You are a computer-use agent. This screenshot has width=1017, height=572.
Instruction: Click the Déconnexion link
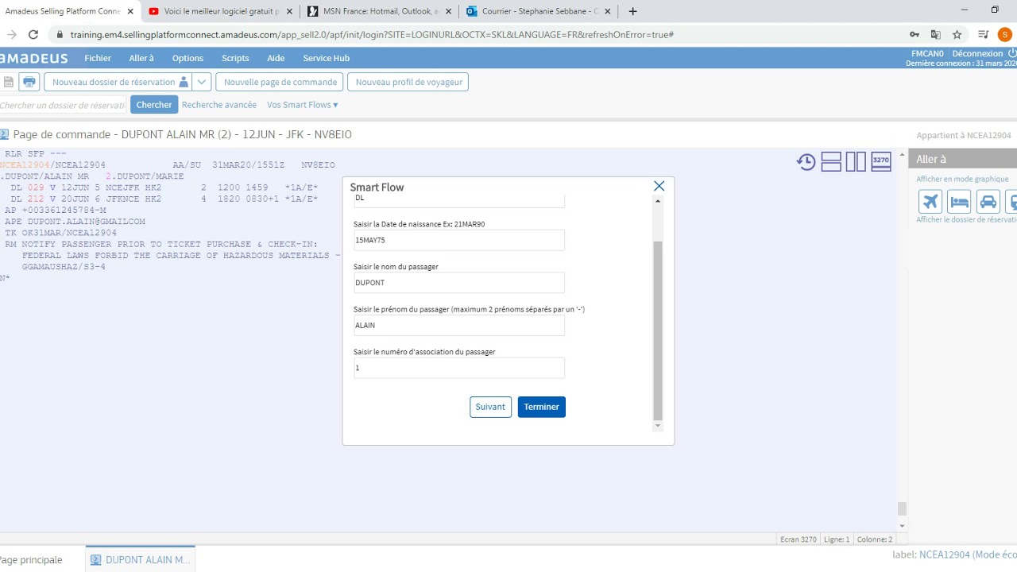pos(977,53)
